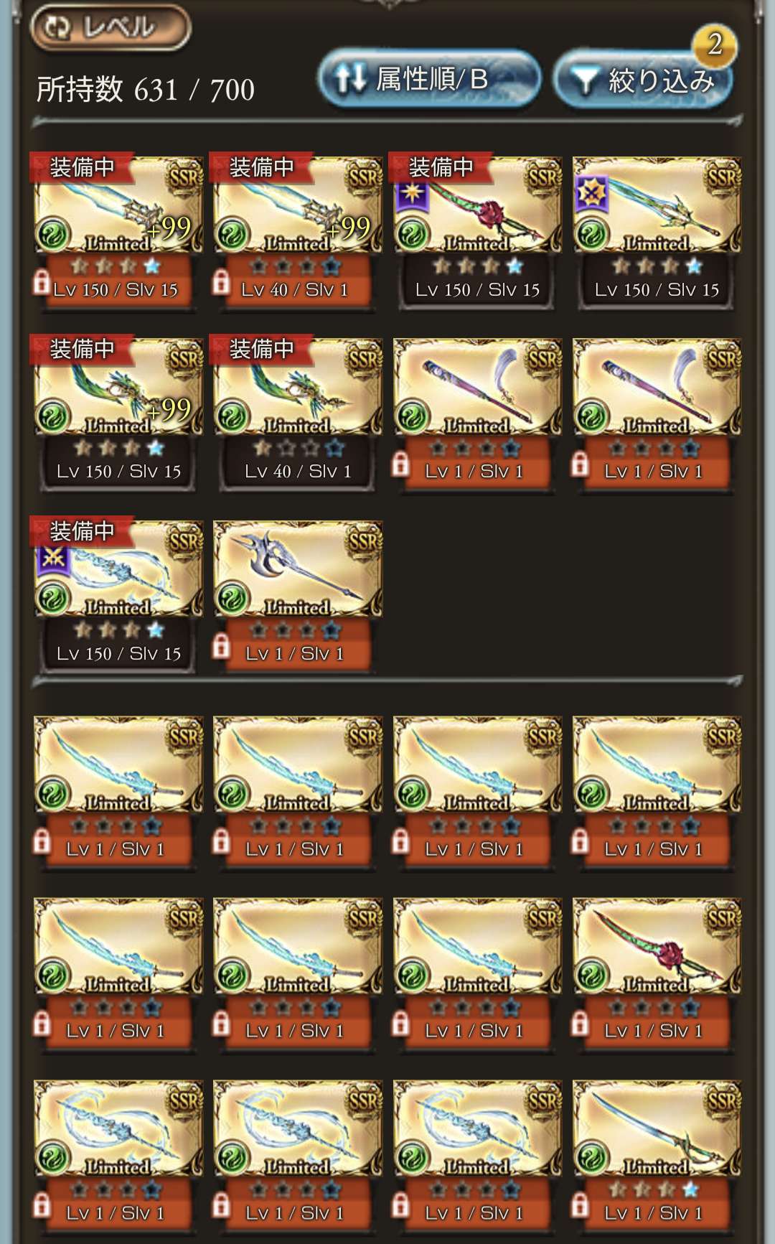
Task: Tap the skill icon badge on the trident spear
Action: pyautogui.click(x=591, y=194)
